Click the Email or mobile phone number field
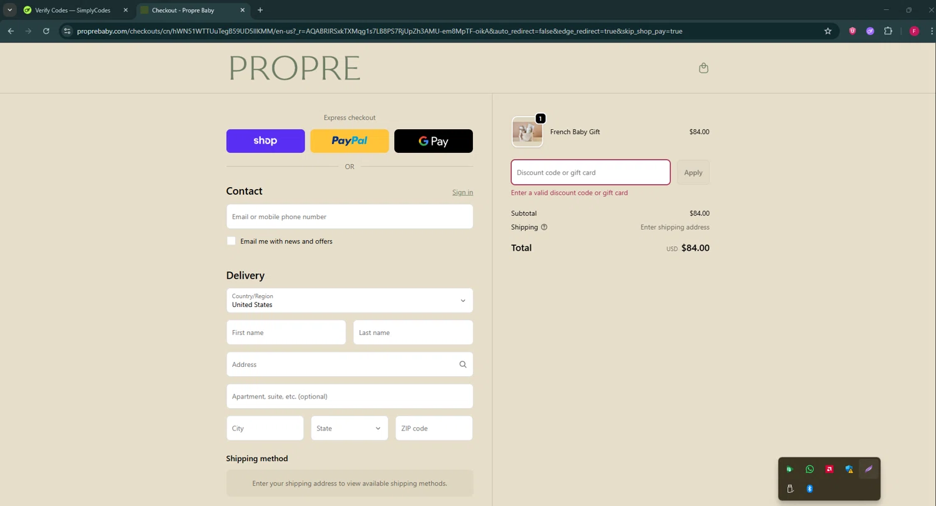 click(349, 217)
